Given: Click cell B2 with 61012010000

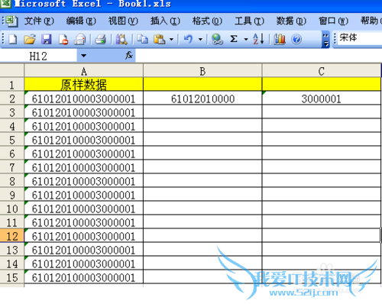Looking at the screenshot, I should click(x=202, y=99).
